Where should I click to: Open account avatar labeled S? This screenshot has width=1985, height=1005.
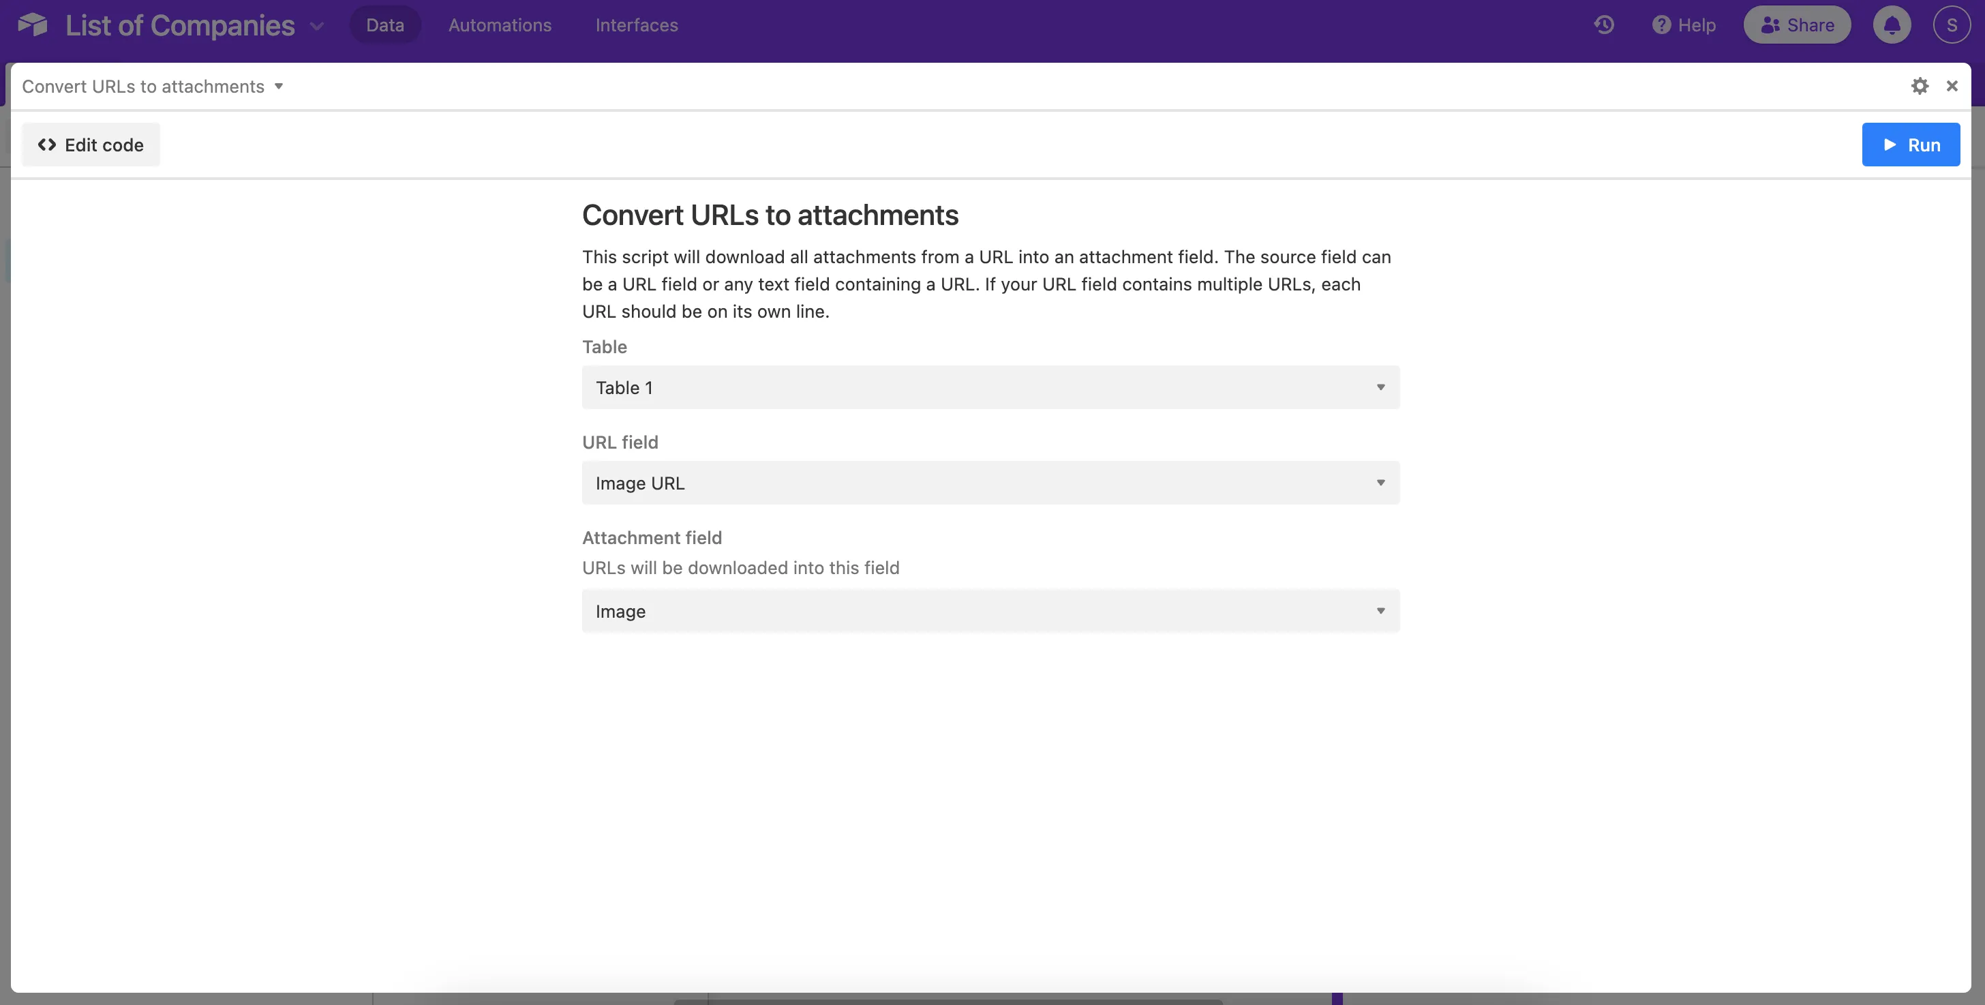(1951, 25)
